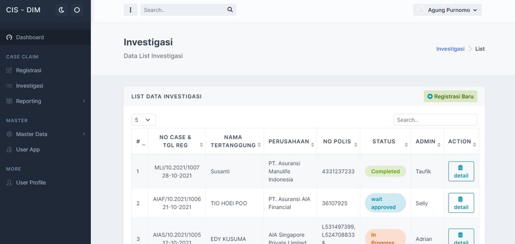Sort by Action column
Viewport: 515px width, 244px height.
(x=461, y=142)
